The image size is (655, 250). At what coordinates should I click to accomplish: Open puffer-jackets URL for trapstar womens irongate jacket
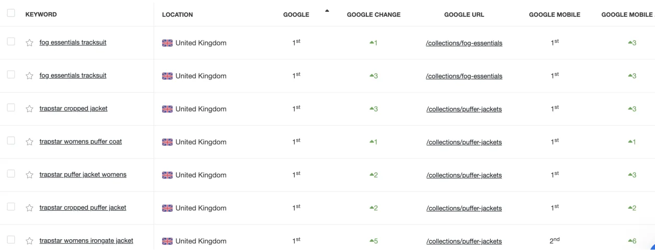point(464,241)
